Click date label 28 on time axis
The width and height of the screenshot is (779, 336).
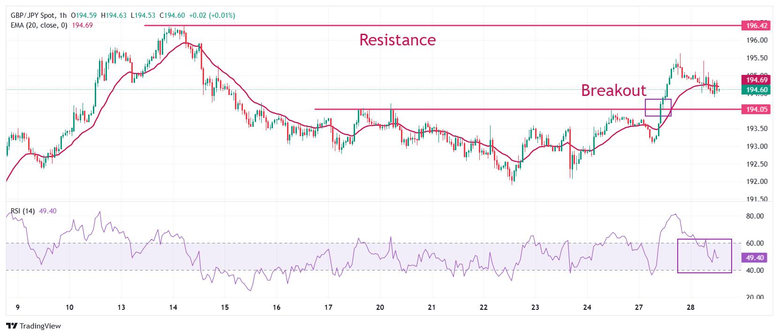click(x=690, y=307)
